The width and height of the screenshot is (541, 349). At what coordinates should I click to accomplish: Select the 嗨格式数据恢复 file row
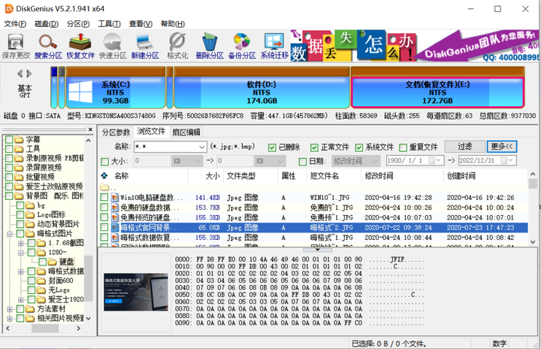(x=313, y=238)
